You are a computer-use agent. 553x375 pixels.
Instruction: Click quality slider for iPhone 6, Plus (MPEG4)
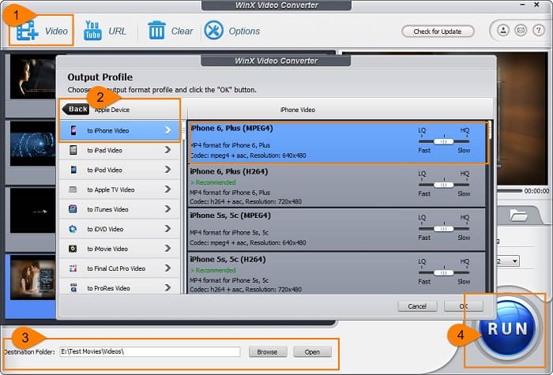(x=444, y=141)
